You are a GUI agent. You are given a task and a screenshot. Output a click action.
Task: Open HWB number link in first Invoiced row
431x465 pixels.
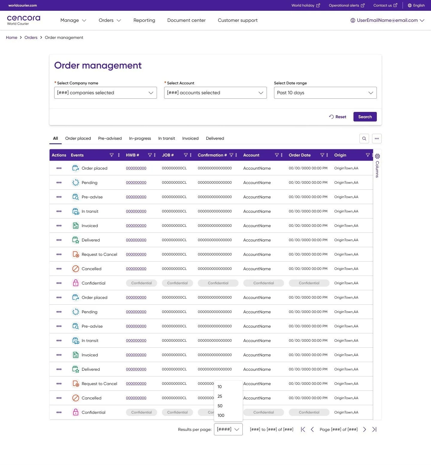[x=136, y=226]
